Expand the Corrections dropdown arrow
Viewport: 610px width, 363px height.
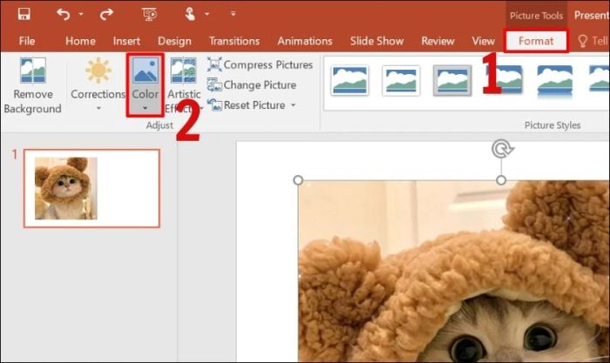click(x=98, y=109)
